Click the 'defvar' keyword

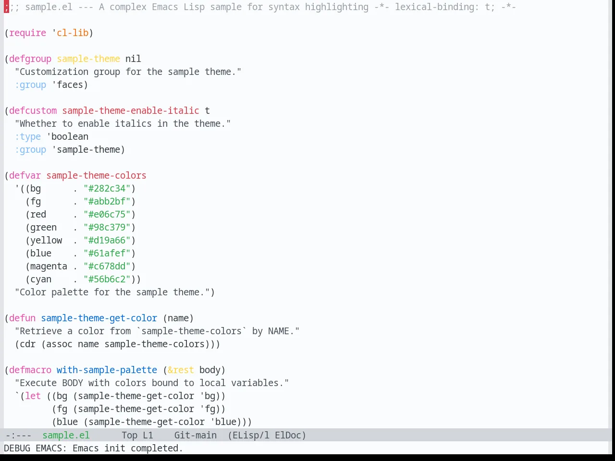tap(25, 175)
